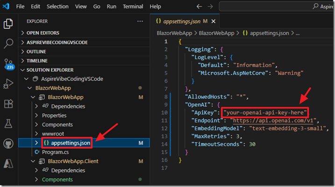Select Dependencies under BlazorWebApp.Client
The height and width of the screenshot is (187, 335).
68,170
